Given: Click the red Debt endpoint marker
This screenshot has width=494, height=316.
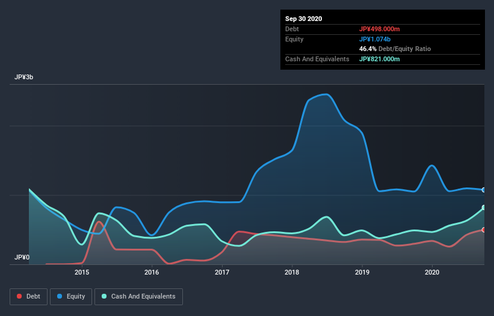Looking at the screenshot, I should (x=484, y=230).
